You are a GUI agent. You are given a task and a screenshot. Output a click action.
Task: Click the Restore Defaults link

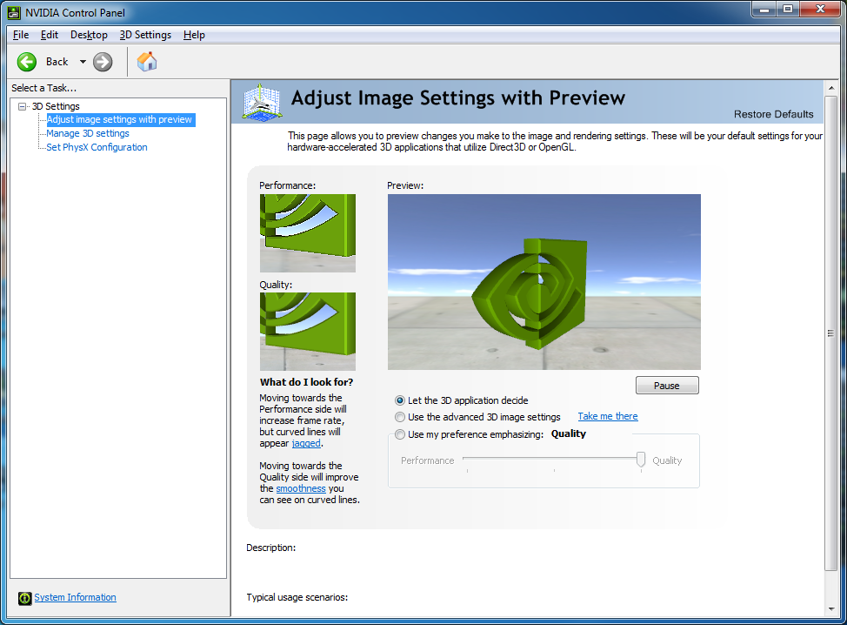pos(774,114)
